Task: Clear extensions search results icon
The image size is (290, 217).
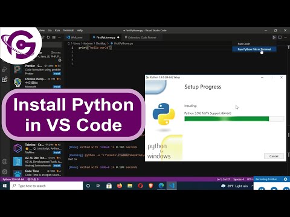Action: click(54, 37)
